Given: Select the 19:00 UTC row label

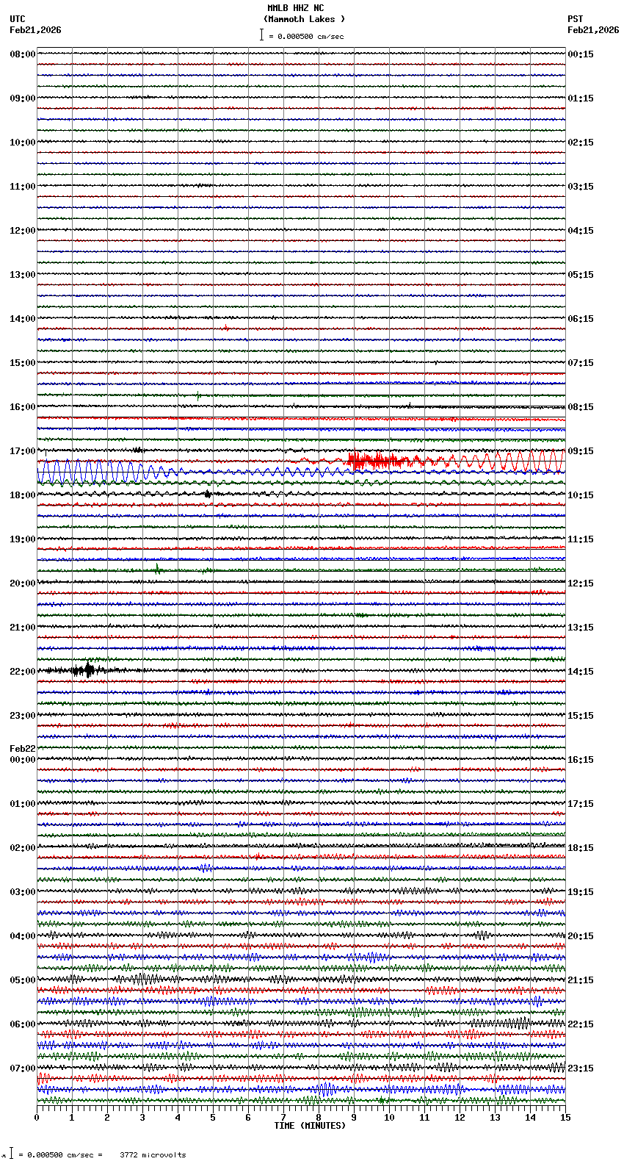Looking at the screenshot, I should point(23,539).
